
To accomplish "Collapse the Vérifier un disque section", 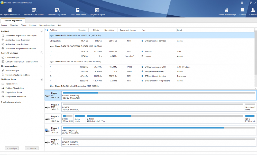I will point(42,79).
